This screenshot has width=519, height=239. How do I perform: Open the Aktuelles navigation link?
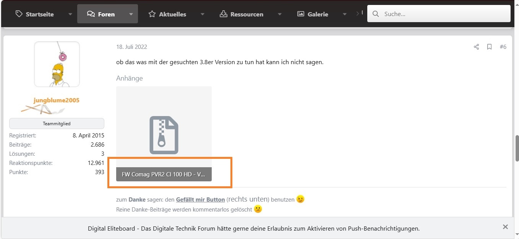pos(167,14)
